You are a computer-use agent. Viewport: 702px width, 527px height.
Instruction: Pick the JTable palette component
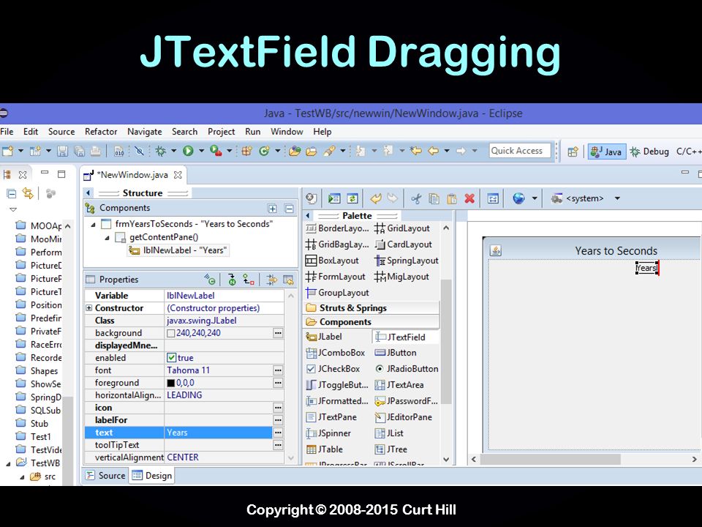[325, 449]
